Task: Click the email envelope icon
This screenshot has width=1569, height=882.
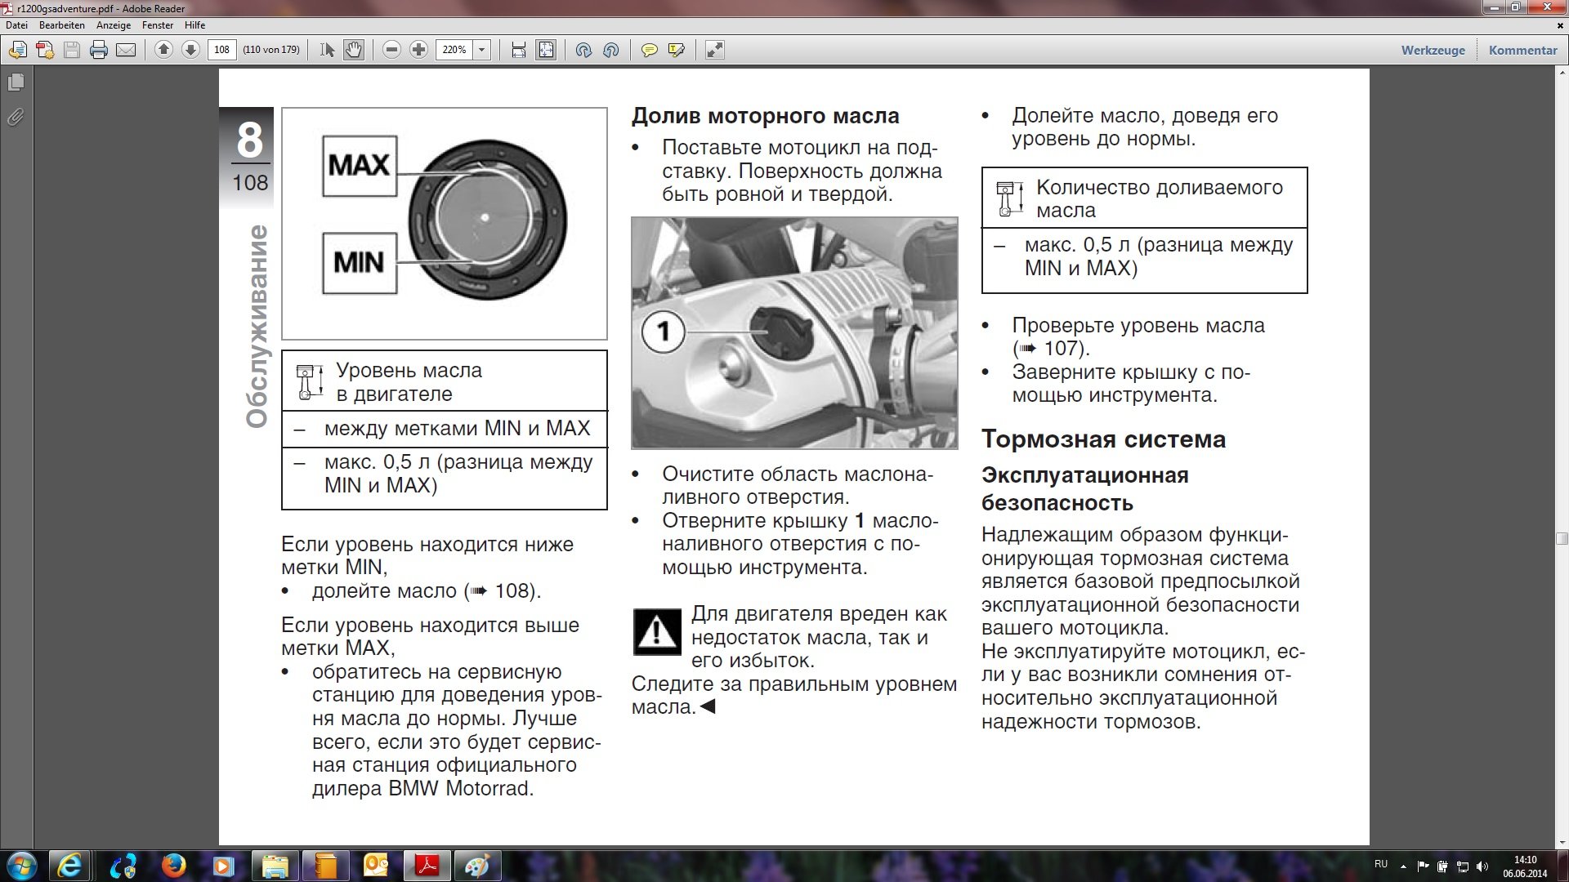Action: point(126,50)
